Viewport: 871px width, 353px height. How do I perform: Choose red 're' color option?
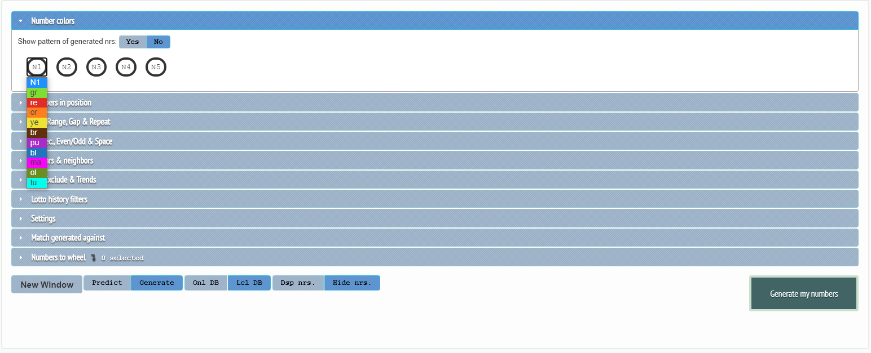pyautogui.click(x=37, y=102)
